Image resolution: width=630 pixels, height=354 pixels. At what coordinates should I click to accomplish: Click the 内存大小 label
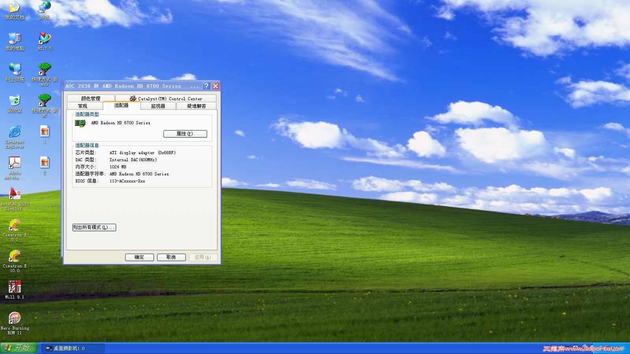point(85,167)
